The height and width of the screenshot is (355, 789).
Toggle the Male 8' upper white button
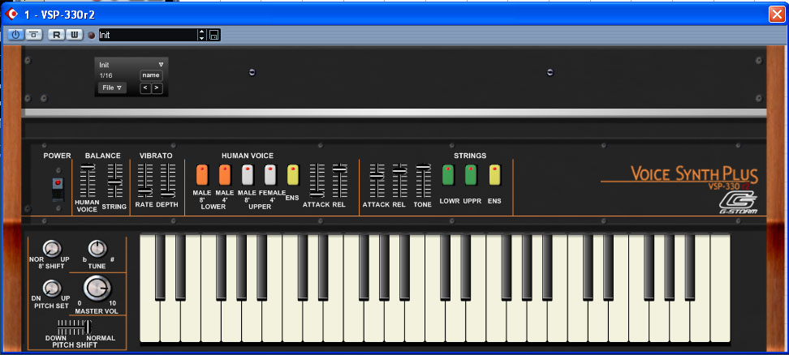248,175
